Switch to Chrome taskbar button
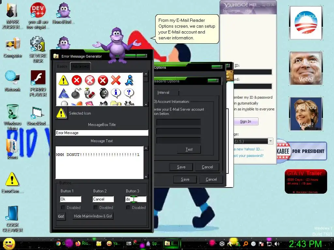The image size is (334, 250). [62, 243]
